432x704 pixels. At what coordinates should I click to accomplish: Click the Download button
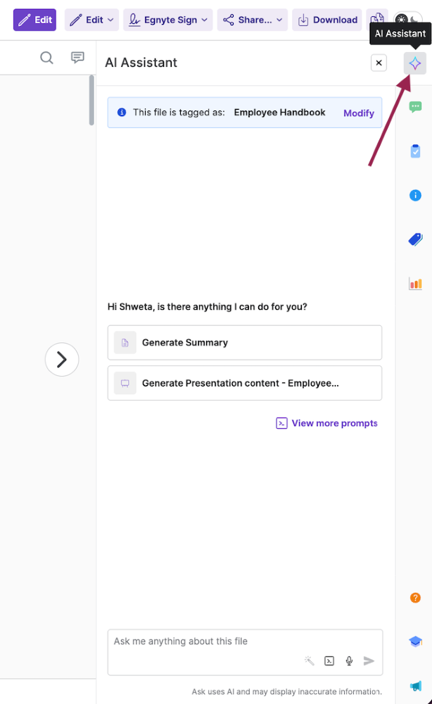[327, 20]
